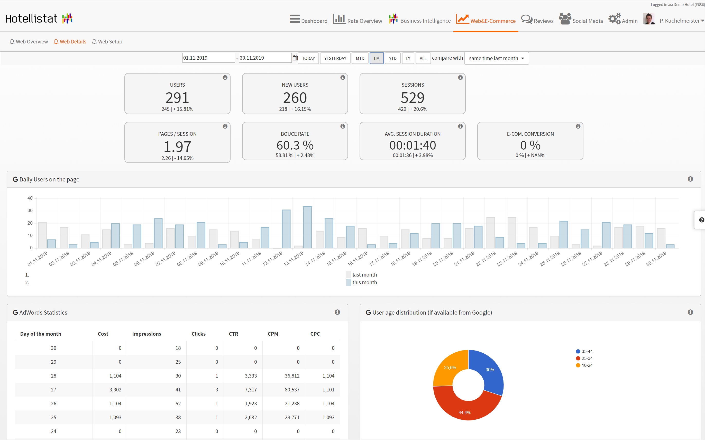
Task: Open AdWords Statistics info icon
Action: tap(337, 312)
